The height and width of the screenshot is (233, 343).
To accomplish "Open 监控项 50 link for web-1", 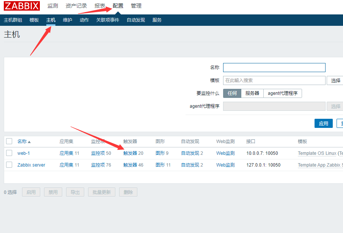I will (x=98, y=153).
